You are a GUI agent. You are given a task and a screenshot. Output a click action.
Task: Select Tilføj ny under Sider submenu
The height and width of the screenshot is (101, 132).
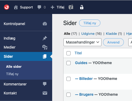(x=12, y=74)
